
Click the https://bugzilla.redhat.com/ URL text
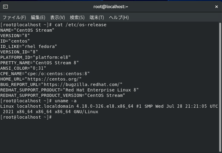[x=82, y=84]
